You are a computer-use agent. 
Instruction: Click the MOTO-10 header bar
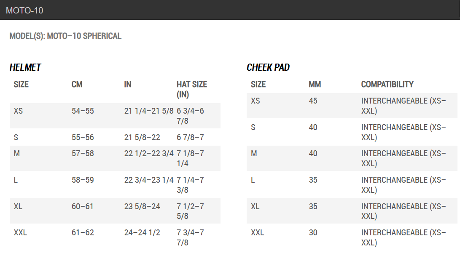(230, 10)
